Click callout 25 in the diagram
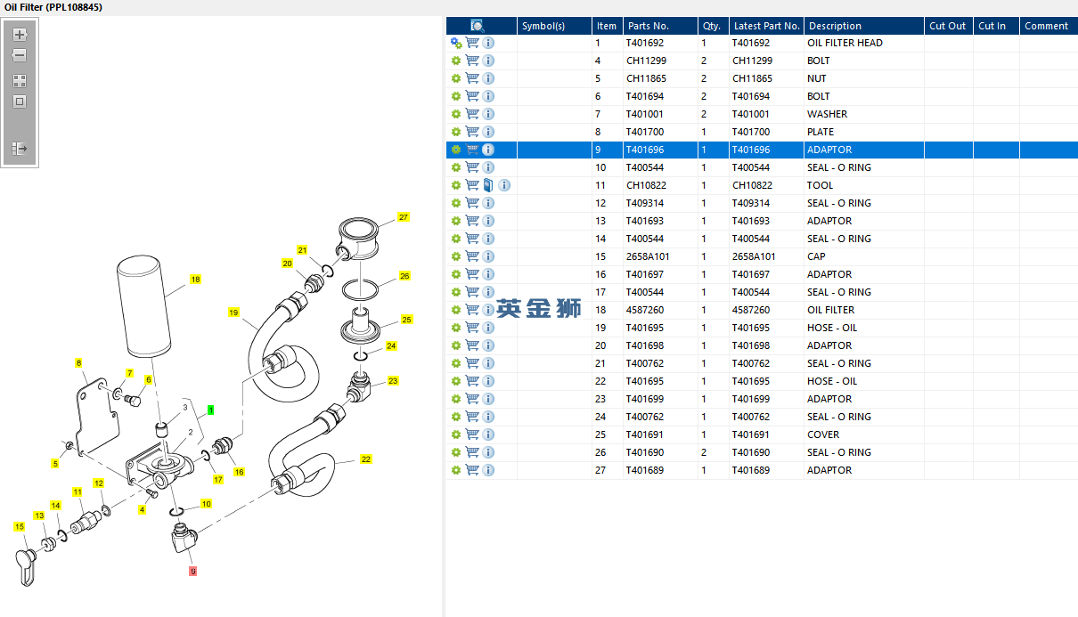The image size is (1078, 617). click(x=406, y=319)
